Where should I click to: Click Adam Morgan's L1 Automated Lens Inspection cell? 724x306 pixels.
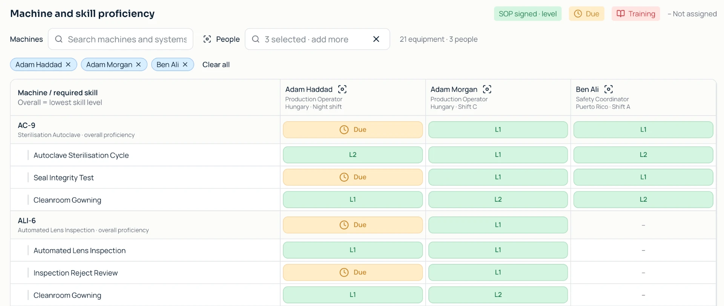pos(498,250)
